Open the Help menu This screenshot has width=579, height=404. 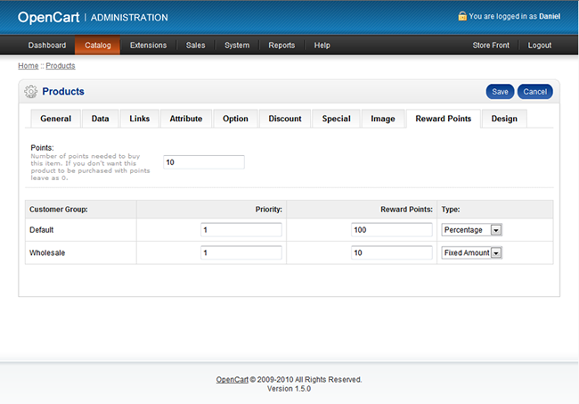point(322,45)
